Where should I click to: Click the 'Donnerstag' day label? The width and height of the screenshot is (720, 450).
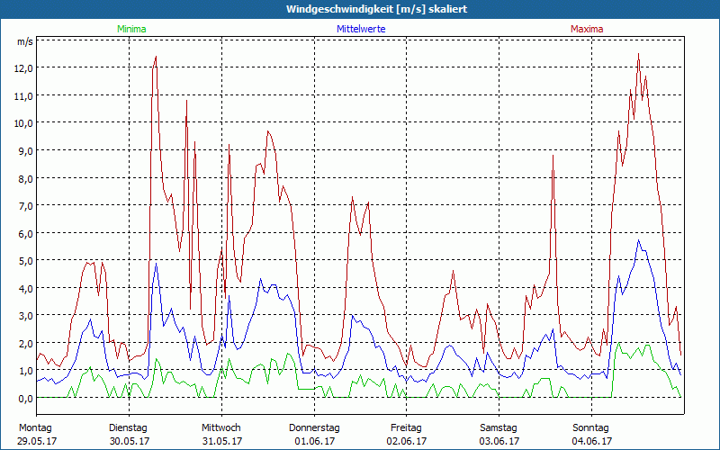coord(314,428)
